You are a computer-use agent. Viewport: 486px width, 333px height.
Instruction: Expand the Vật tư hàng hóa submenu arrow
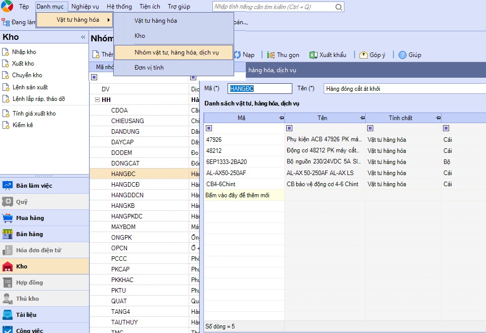pyautogui.click(x=109, y=20)
